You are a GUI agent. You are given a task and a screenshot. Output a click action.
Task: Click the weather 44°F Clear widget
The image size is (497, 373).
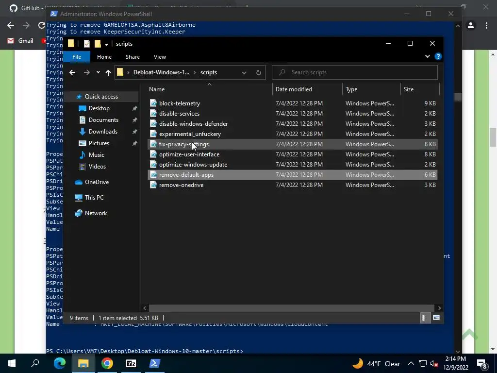[x=376, y=363]
